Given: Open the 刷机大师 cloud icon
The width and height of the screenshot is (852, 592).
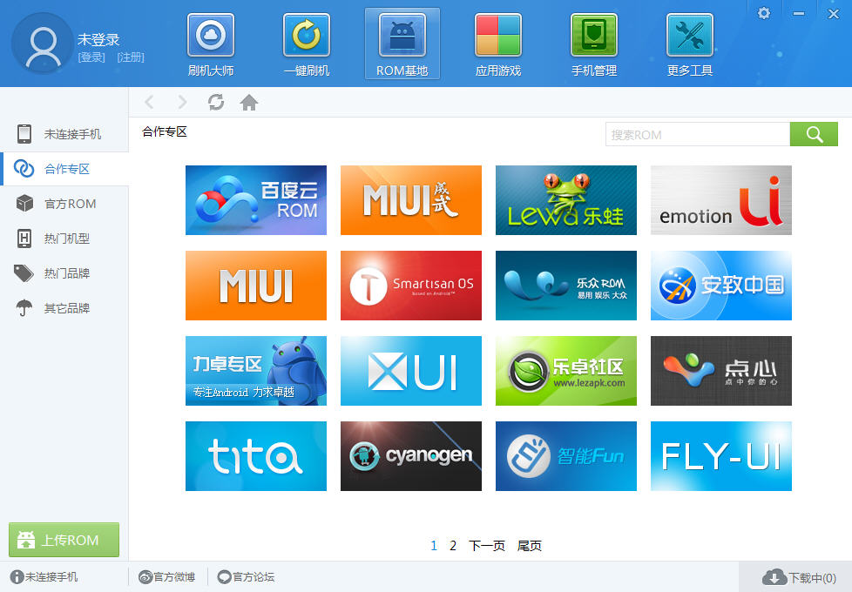Looking at the screenshot, I should [x=211, y=37].
